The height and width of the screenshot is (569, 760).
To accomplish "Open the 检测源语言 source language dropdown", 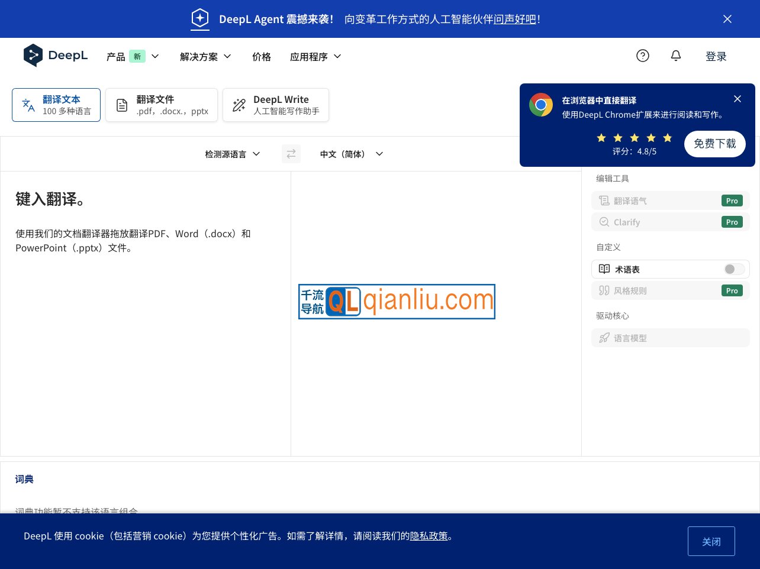I will pyautogui.click(x=232, y=154).
